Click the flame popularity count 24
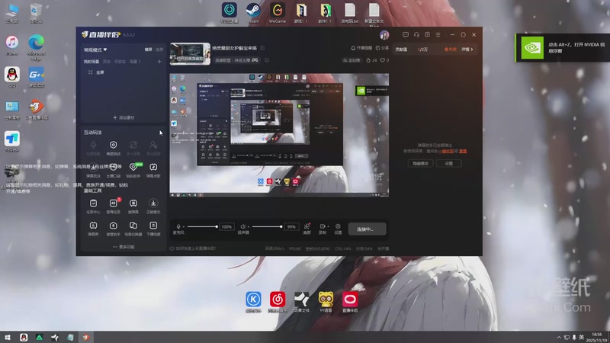 tap(371, 60)
